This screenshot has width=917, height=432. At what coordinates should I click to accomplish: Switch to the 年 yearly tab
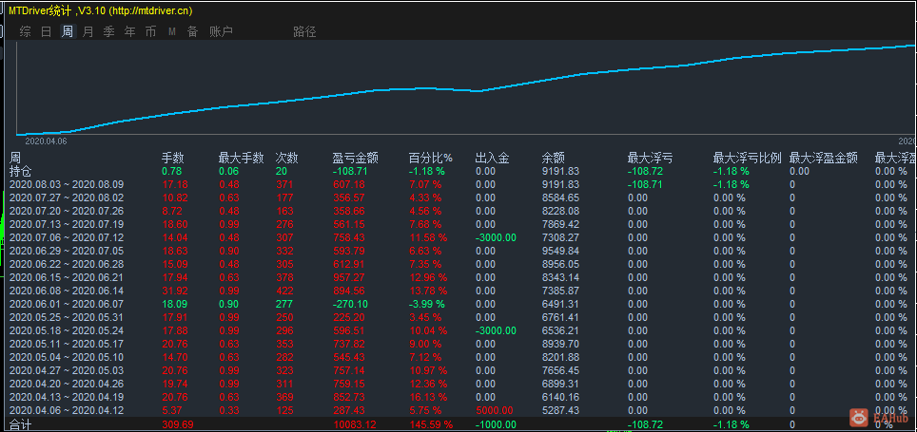129,31
